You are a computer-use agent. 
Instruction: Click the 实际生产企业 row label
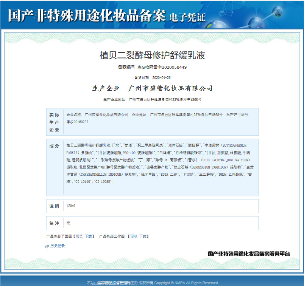coord(54,122)
